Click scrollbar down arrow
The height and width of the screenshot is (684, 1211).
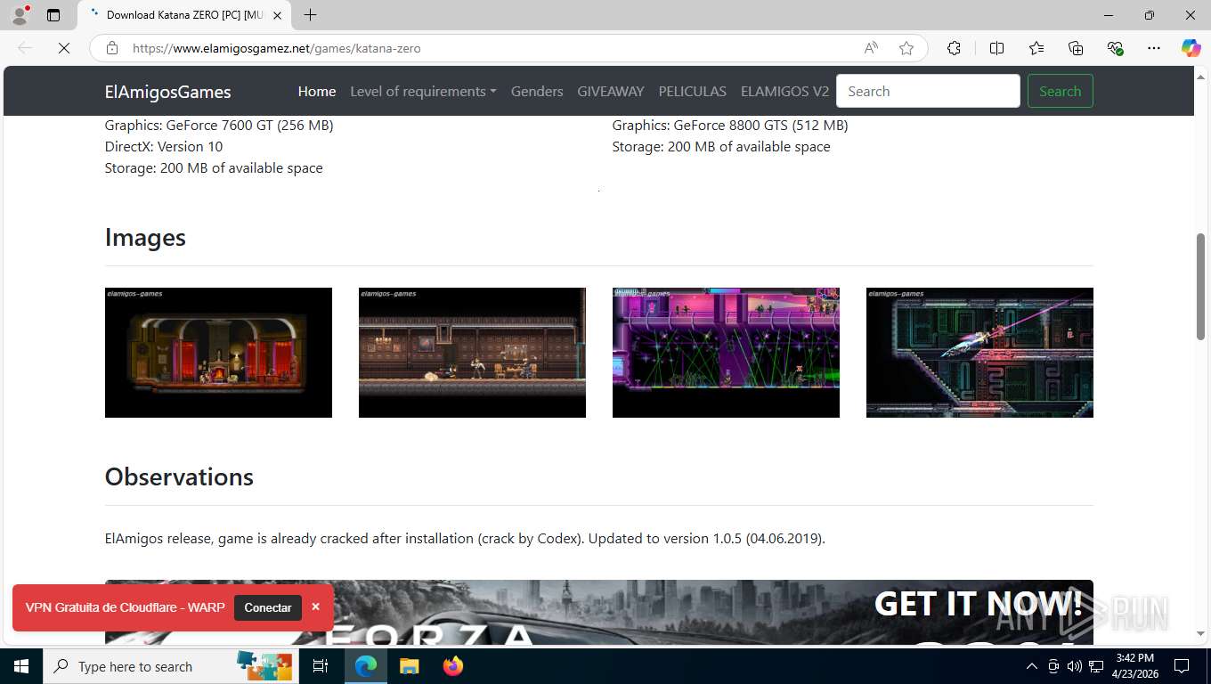1200,633
